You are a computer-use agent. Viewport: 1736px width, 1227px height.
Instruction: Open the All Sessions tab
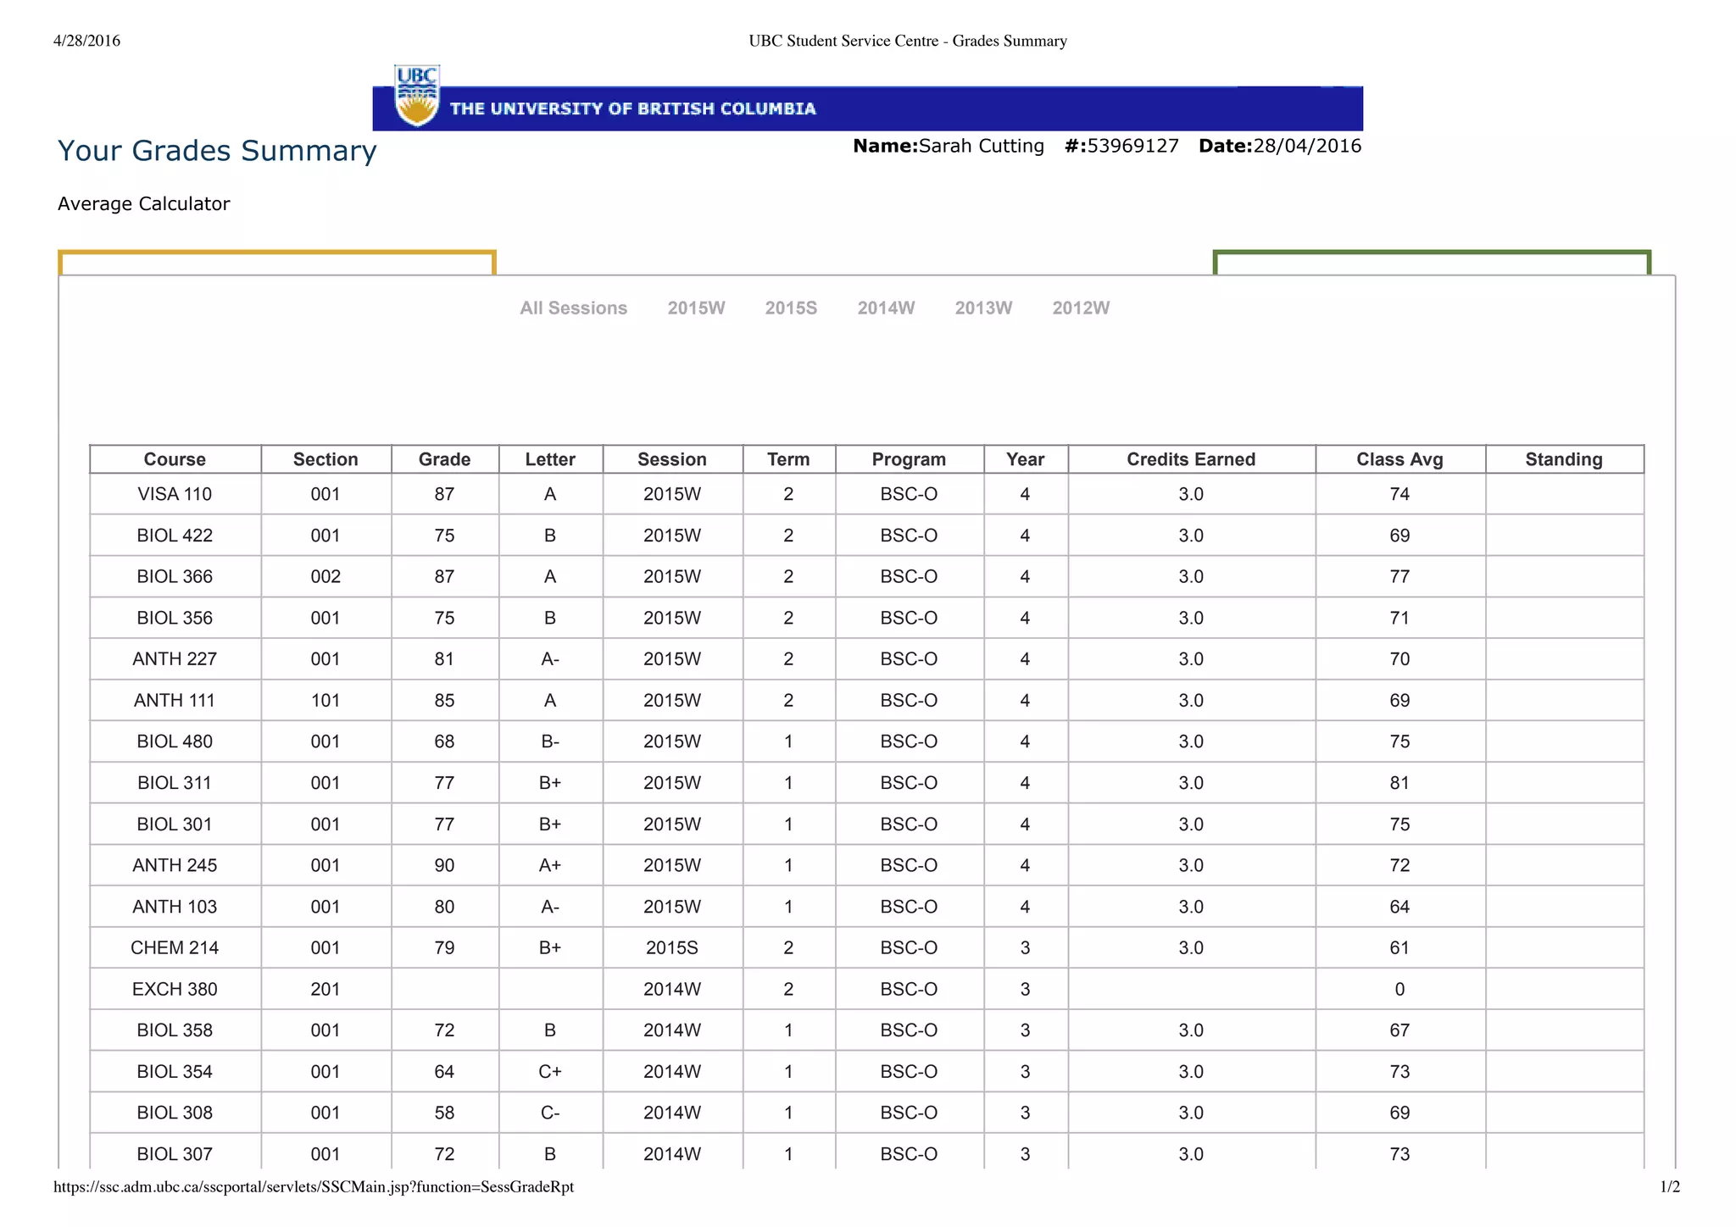(x=573, y=308)
